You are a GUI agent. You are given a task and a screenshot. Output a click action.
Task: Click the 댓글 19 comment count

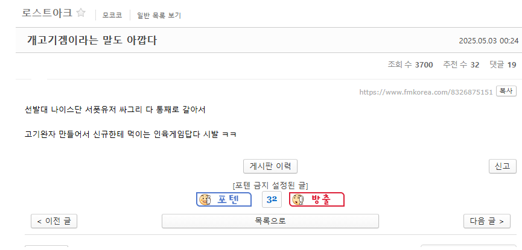(503, 64)
